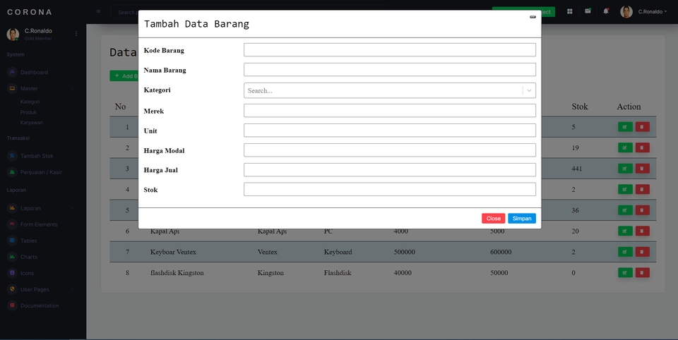Click the grid apps icon in top bar
The image size is (678, 340).
tap(569, 11)
